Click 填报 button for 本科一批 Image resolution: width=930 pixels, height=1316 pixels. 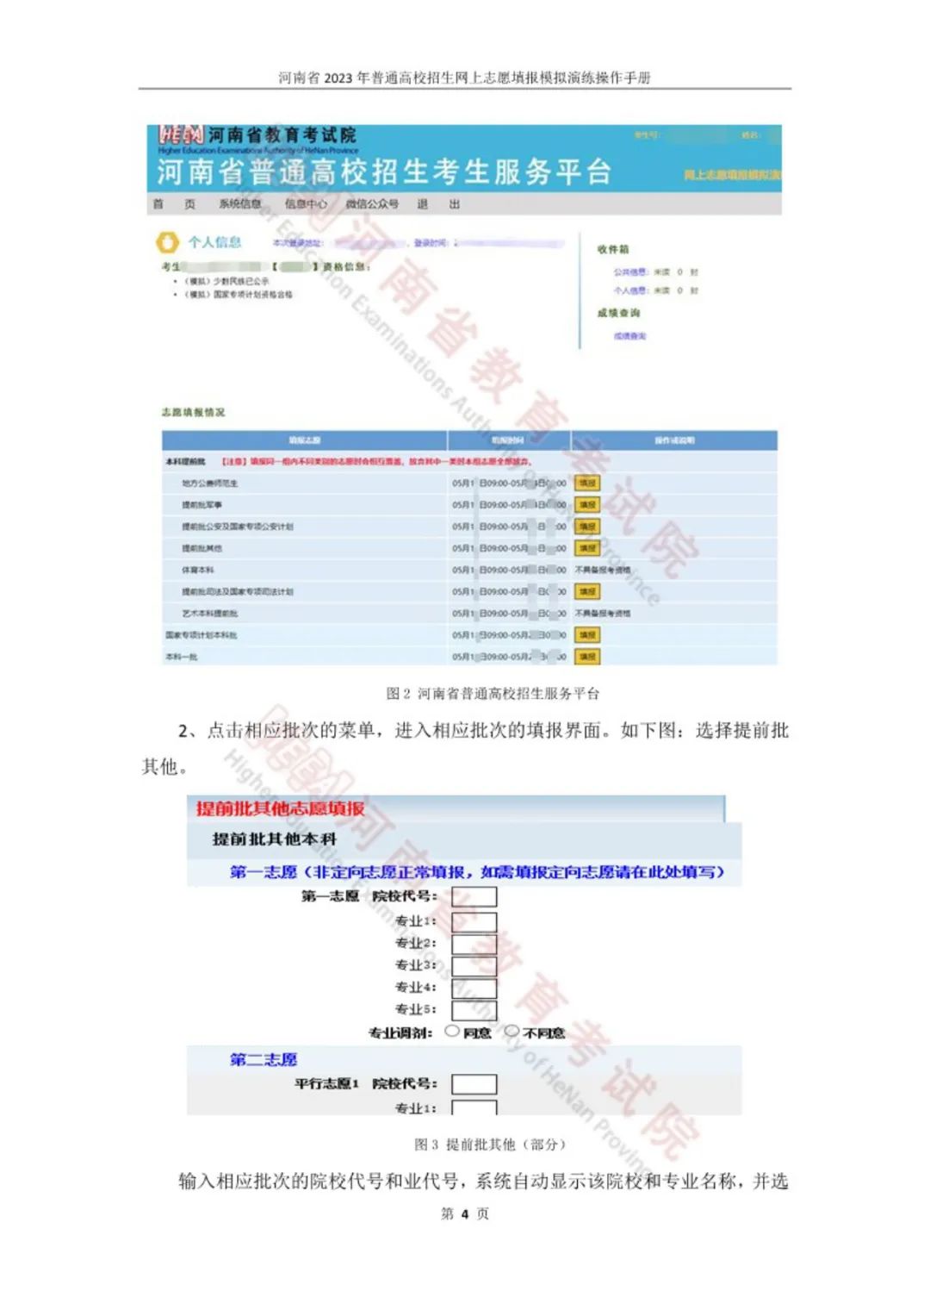click(x=587, y=657)
